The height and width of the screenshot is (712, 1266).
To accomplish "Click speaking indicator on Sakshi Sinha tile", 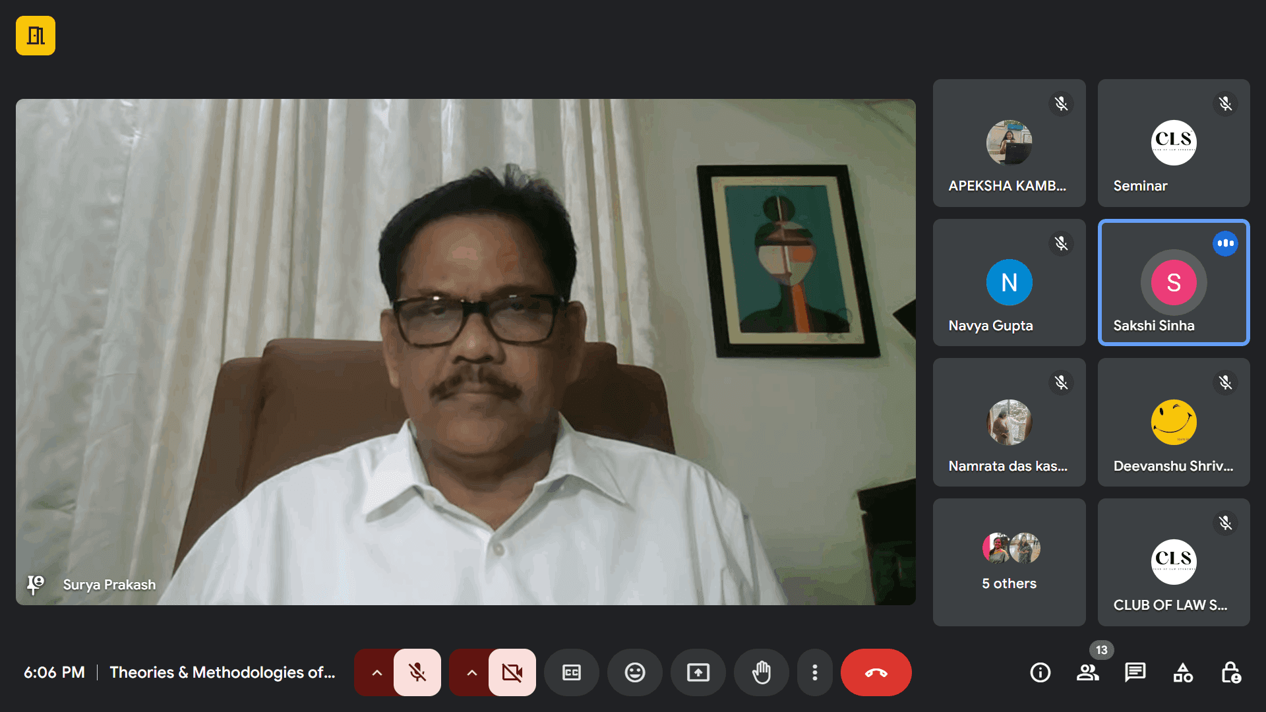I will point(1225,243).
